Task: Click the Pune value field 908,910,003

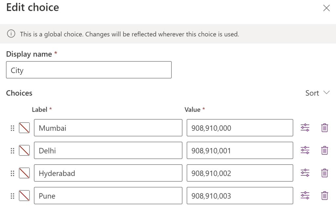Action: pos(240,196)
